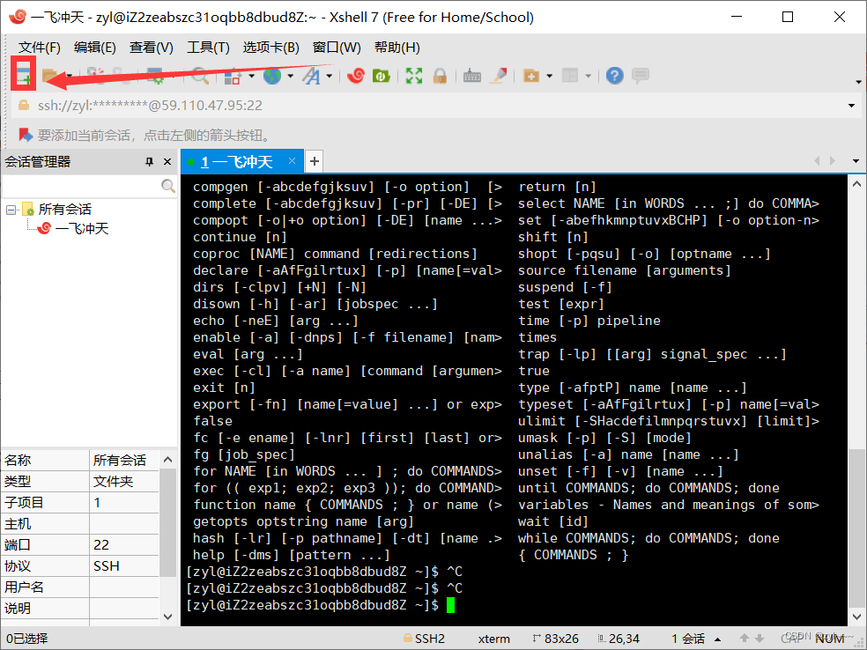
Task: Collapse the 所有会话 tree node
Action: (11, 210)
